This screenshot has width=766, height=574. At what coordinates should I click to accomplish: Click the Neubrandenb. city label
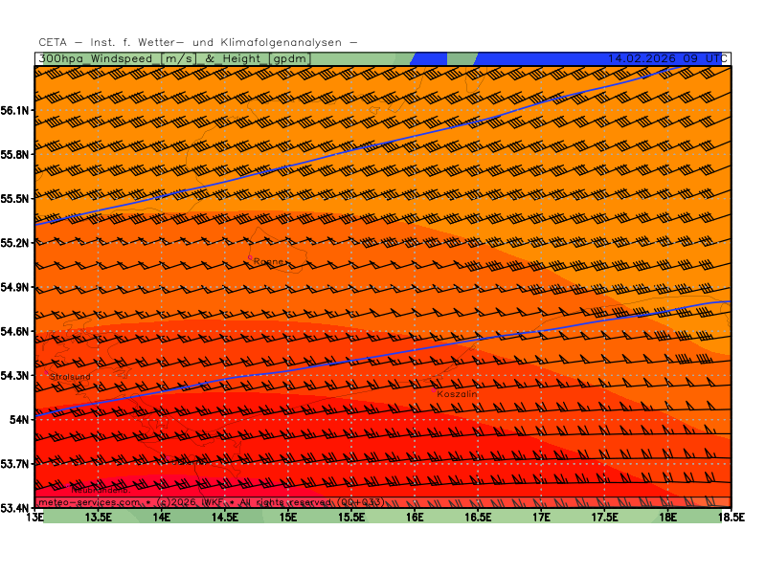click(100, 490)
